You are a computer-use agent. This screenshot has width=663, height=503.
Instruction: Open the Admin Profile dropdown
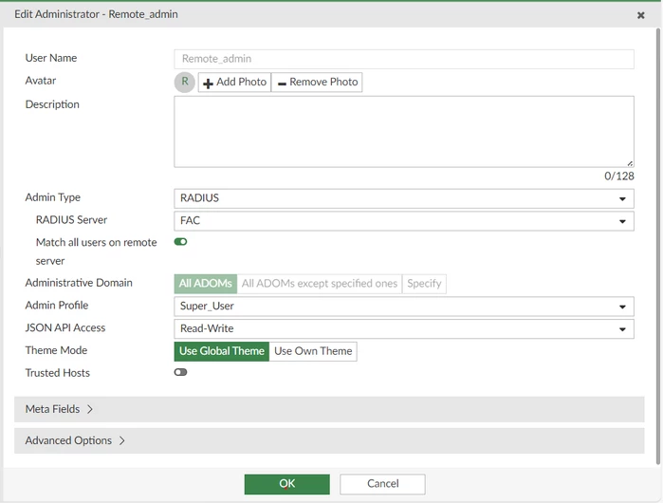[404, 307]
